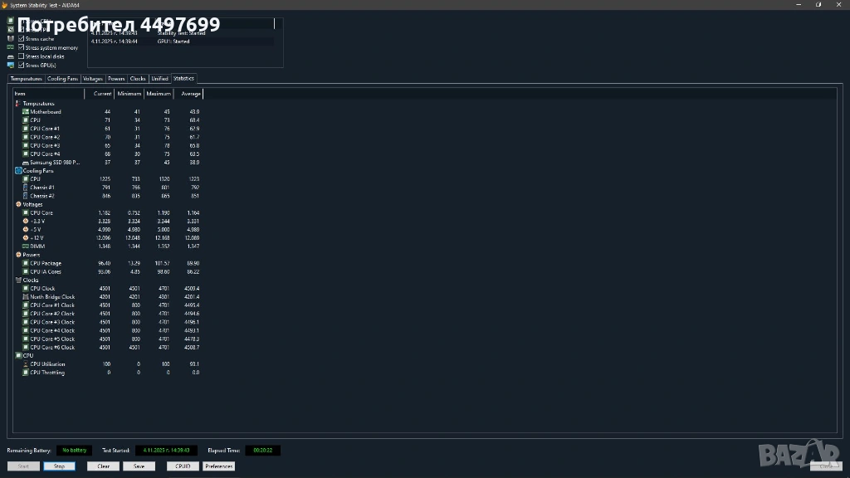Screen dimensions: 850x478
Task: Open the Cooling Fans tab
Action: tap(62, 79)
